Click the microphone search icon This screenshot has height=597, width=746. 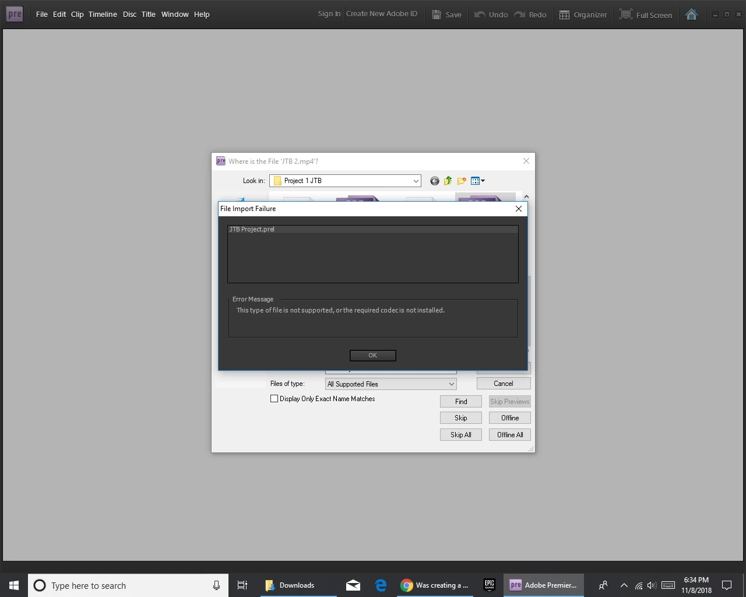216,585
